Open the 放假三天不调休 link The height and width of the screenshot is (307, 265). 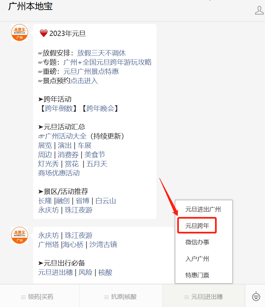101,53
